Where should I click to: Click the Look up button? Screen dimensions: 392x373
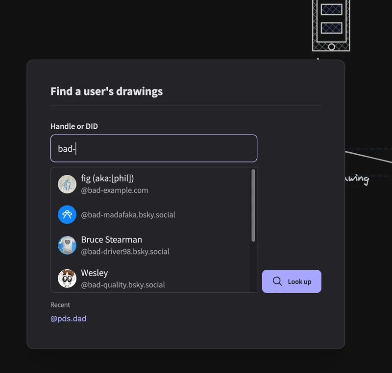click(292, 281)
